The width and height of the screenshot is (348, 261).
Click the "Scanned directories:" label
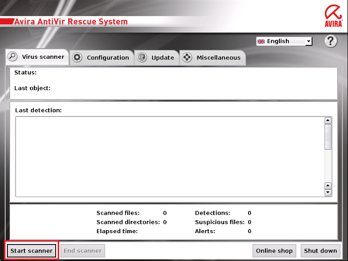click(x=128, y=222)
